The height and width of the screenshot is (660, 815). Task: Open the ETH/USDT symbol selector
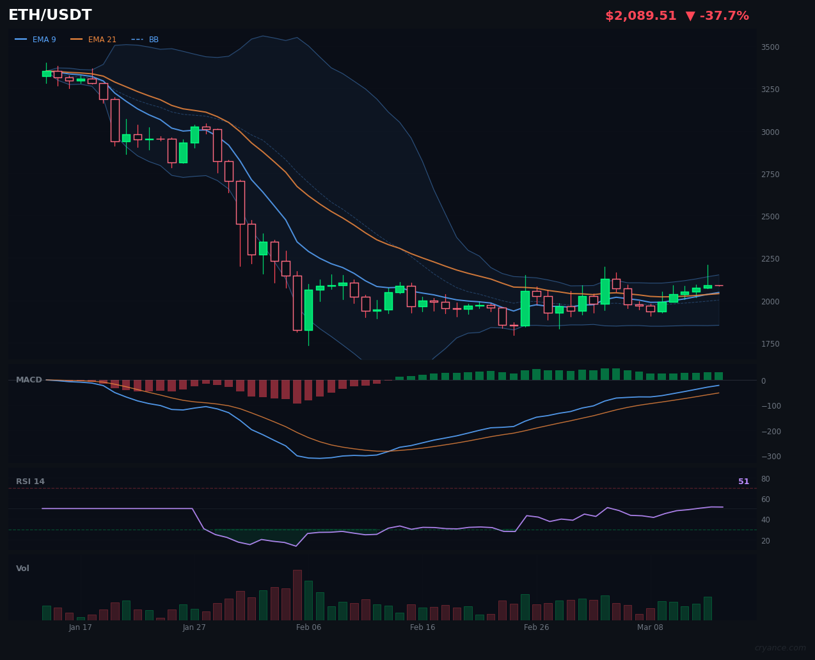coord(49,15)
